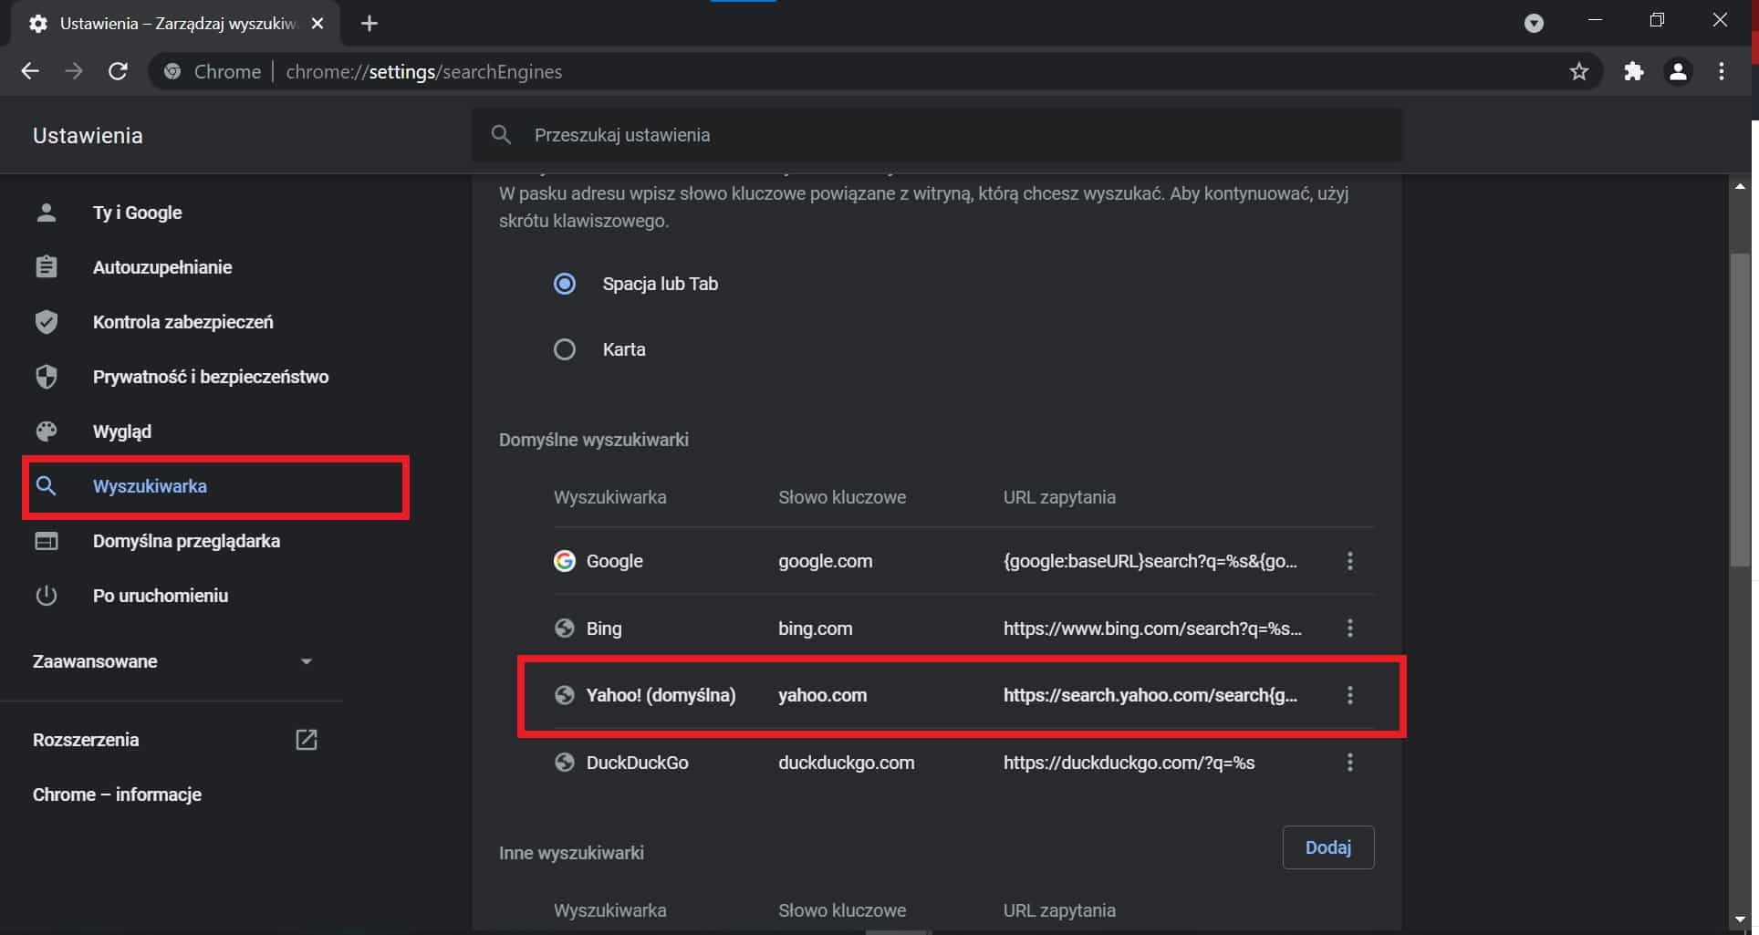
Task: Select Wyszukiwarka in the settings sidebar
Action: [150, 486]
